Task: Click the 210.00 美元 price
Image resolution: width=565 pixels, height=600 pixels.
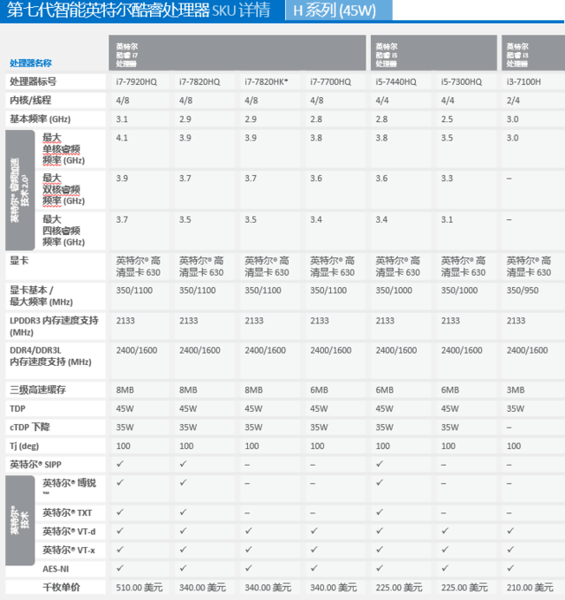Action: [531, 588]
